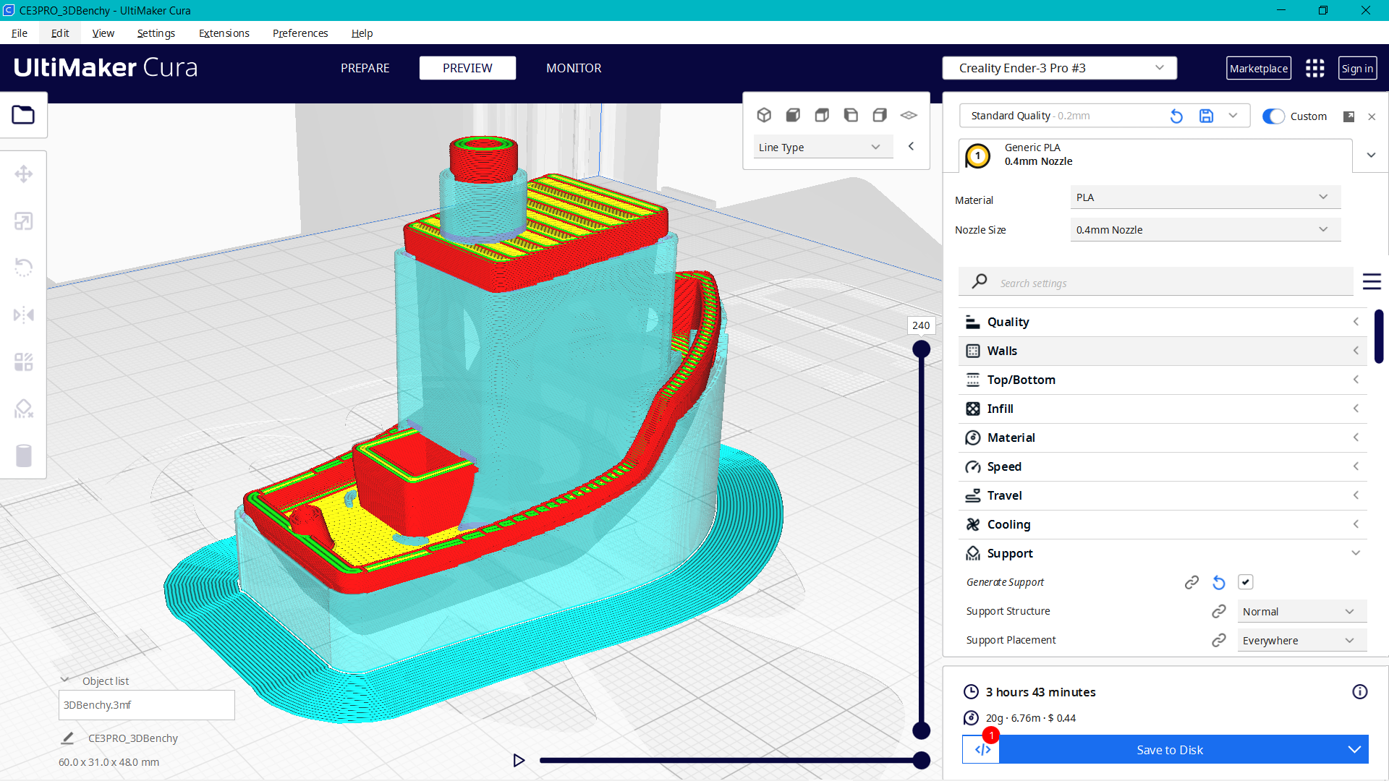This screenshot has width=1389, height=781.
Task: Select the Support Blocker tool icon
Action: pos(23,409)
